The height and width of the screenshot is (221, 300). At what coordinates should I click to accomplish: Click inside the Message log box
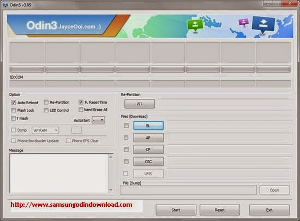[59, 174]
